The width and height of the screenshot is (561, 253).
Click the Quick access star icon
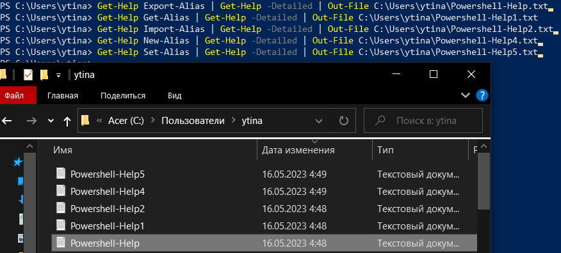coord(17,162)
